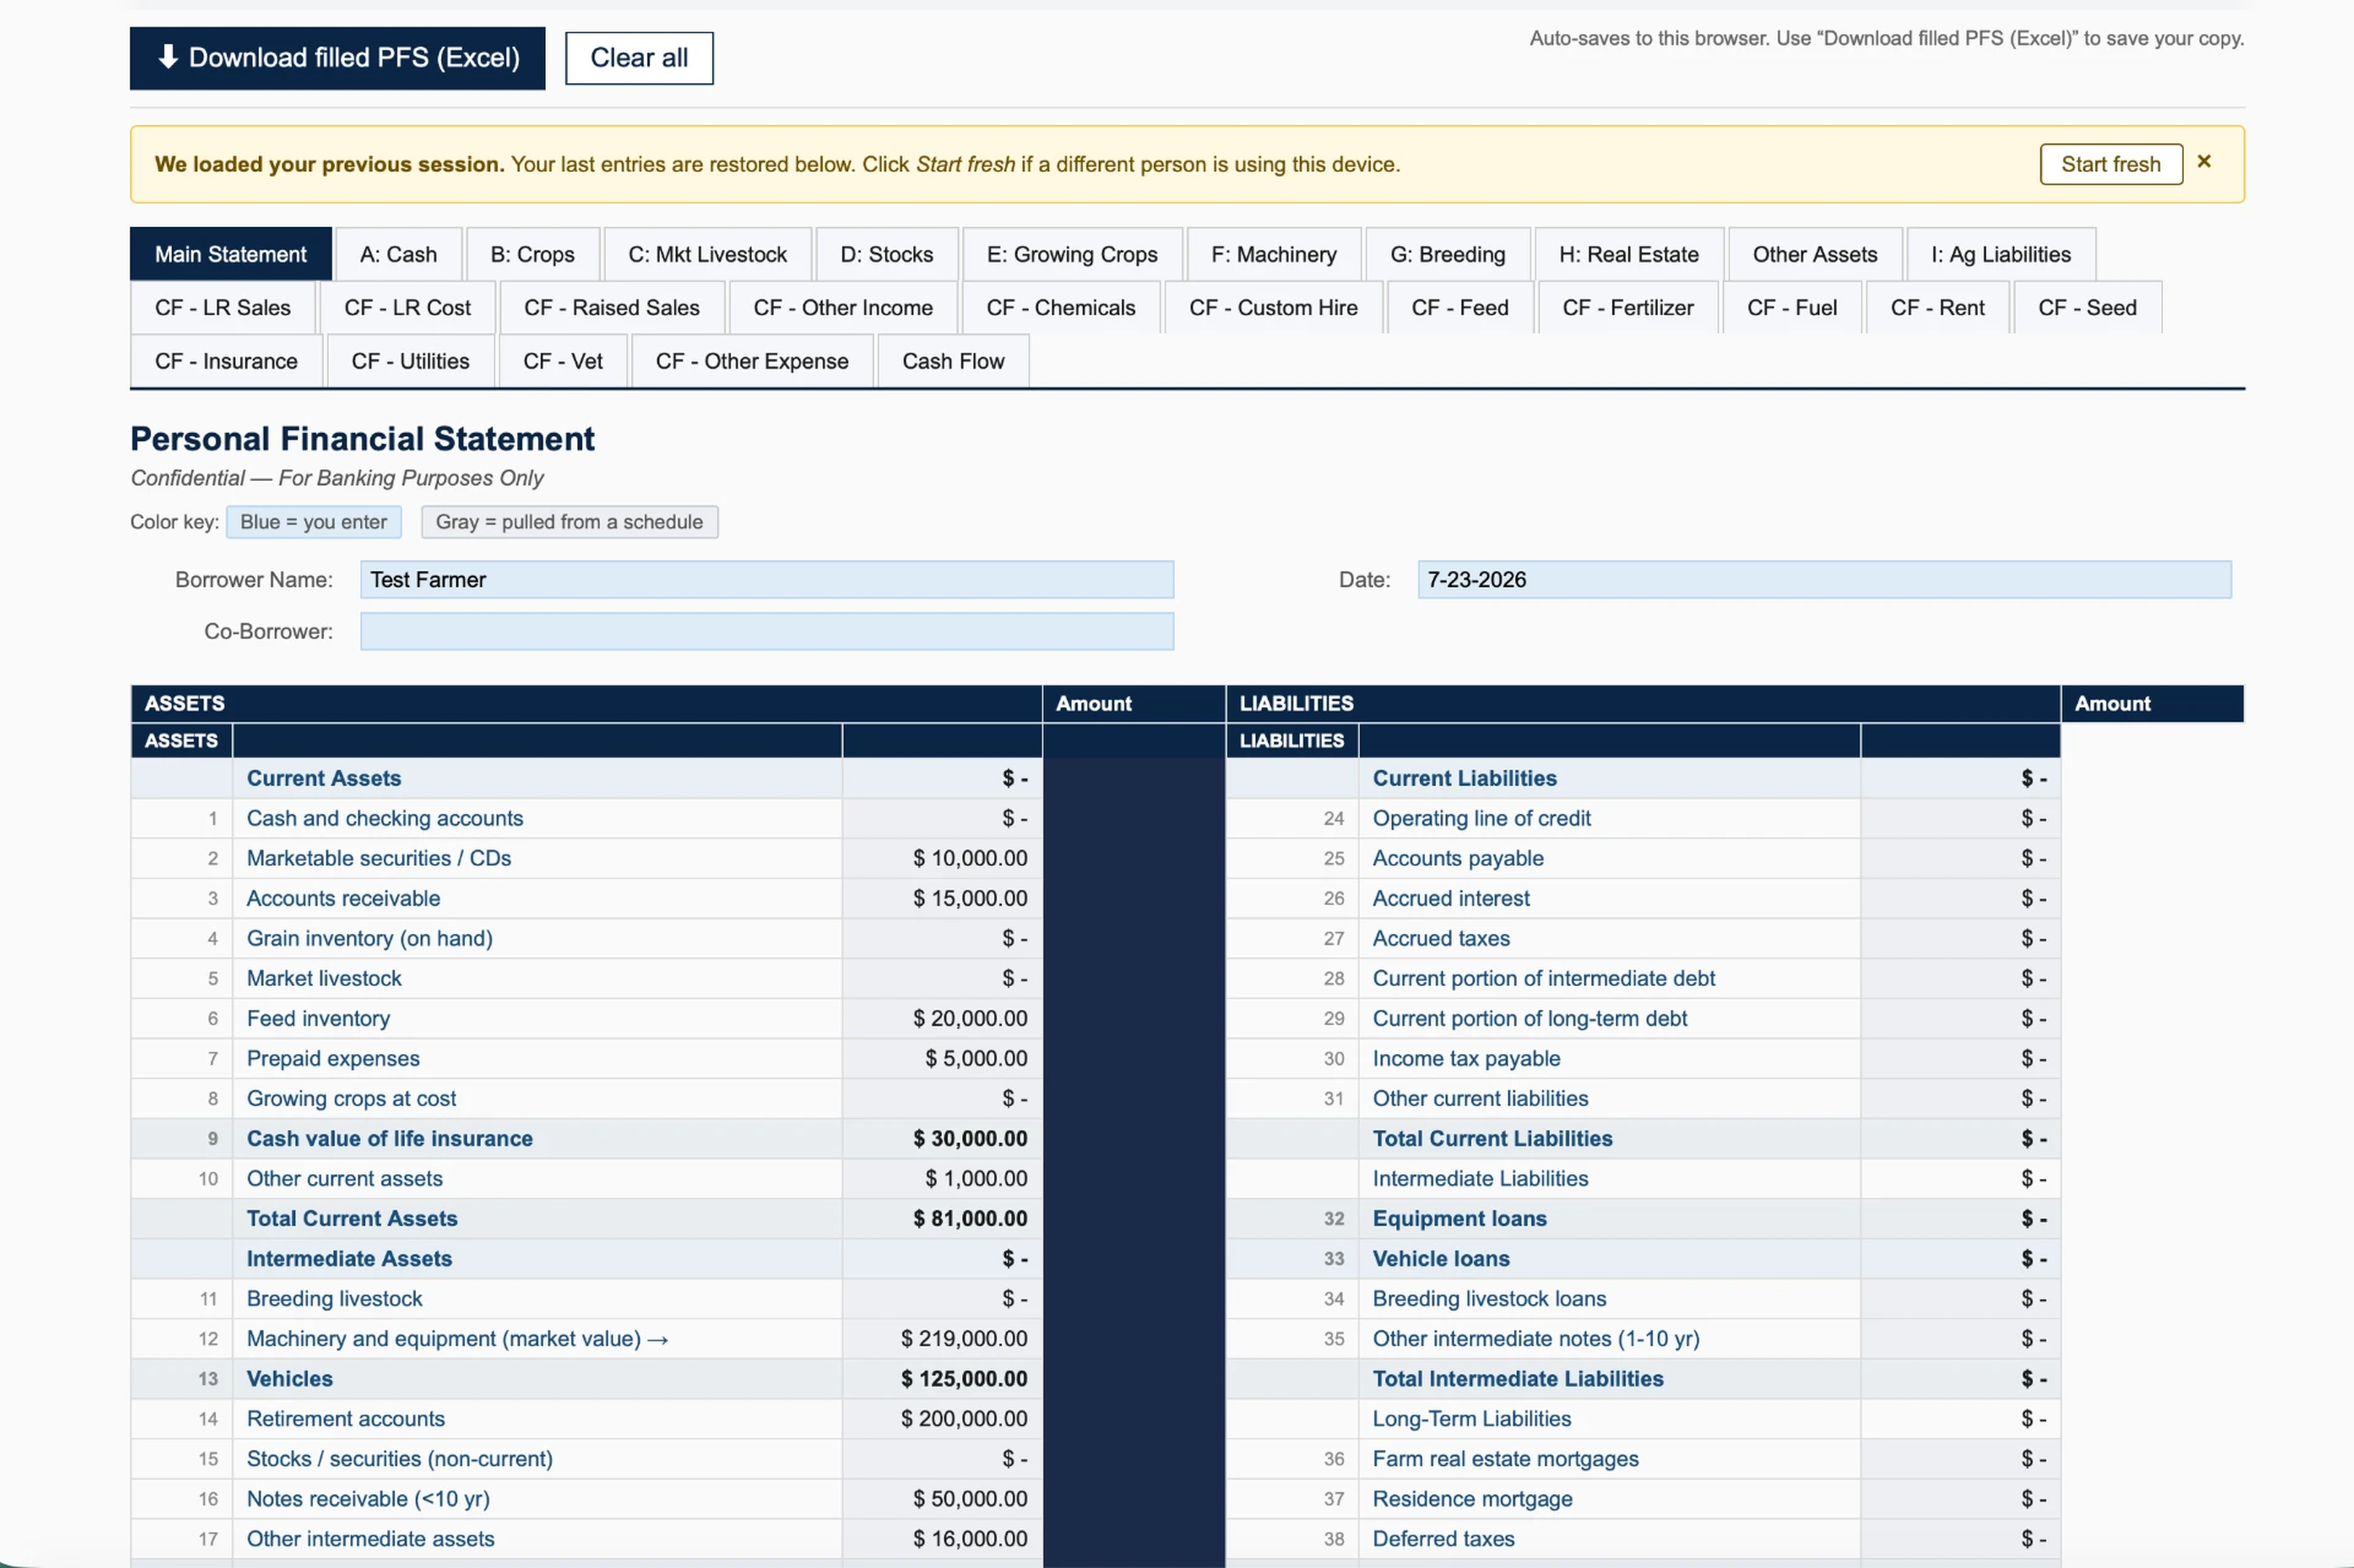The image size is (2354, 1568).
Task: Click Download filled PFS (Excel) button
Action: 337,58
